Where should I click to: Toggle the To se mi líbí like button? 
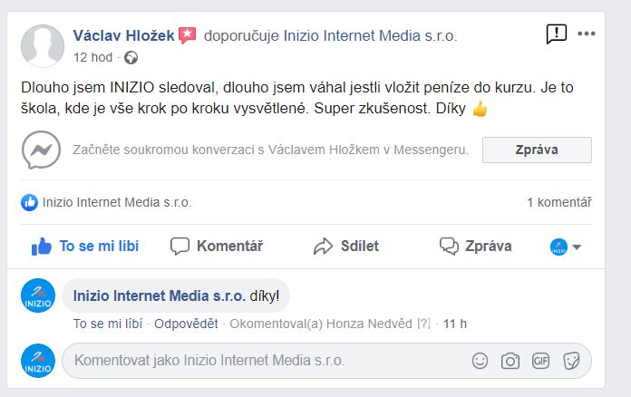coord(85,247)
